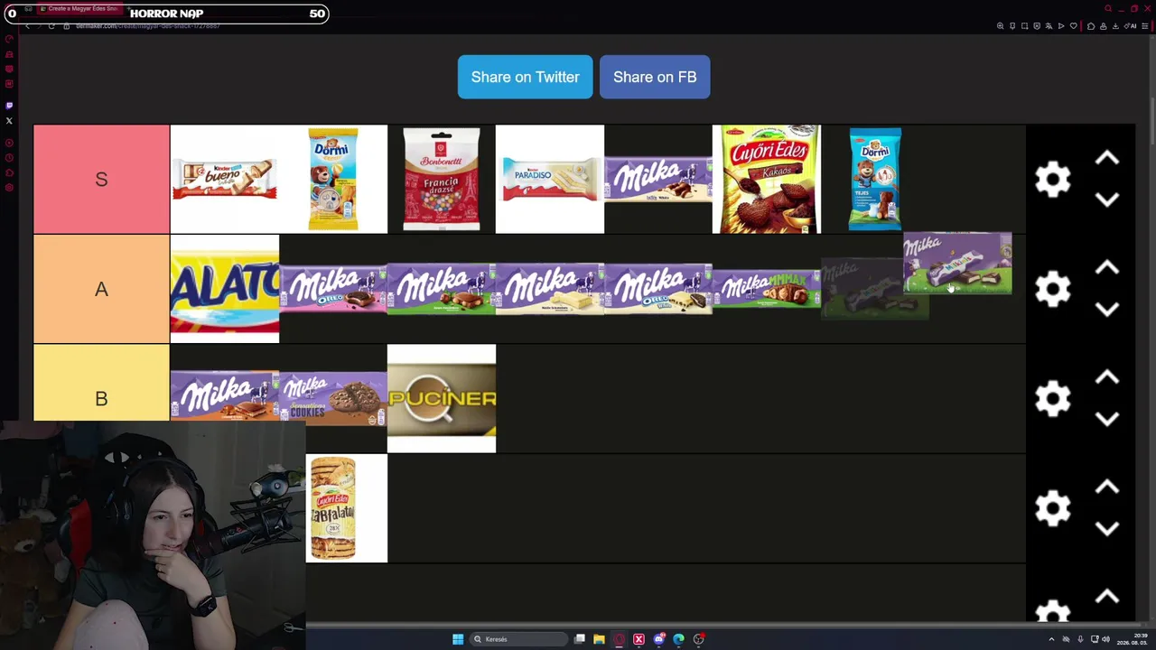Viewport: 1156px width, 650px height.
Task: Open Discord from taskbar
Action: (659, 639)
